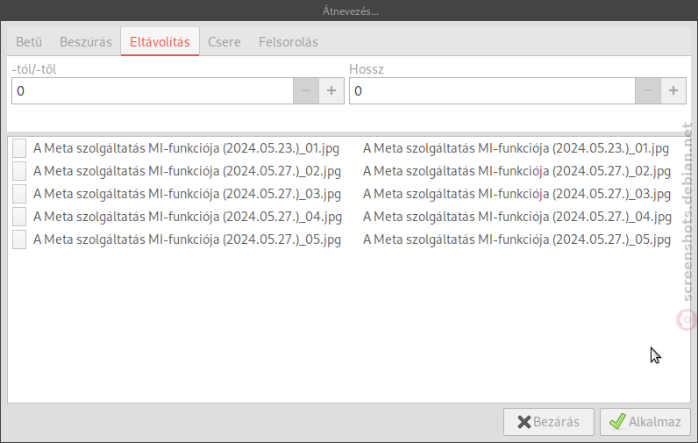This screenshot has width=698, height=443.
Task: Tick checkbox for the _05.jpg file
Action: [19, 239]
